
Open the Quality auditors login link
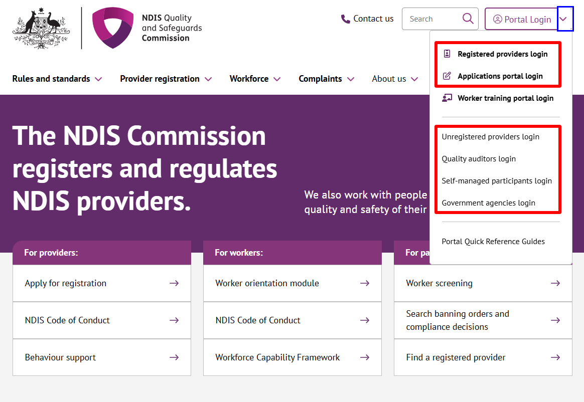478,159
